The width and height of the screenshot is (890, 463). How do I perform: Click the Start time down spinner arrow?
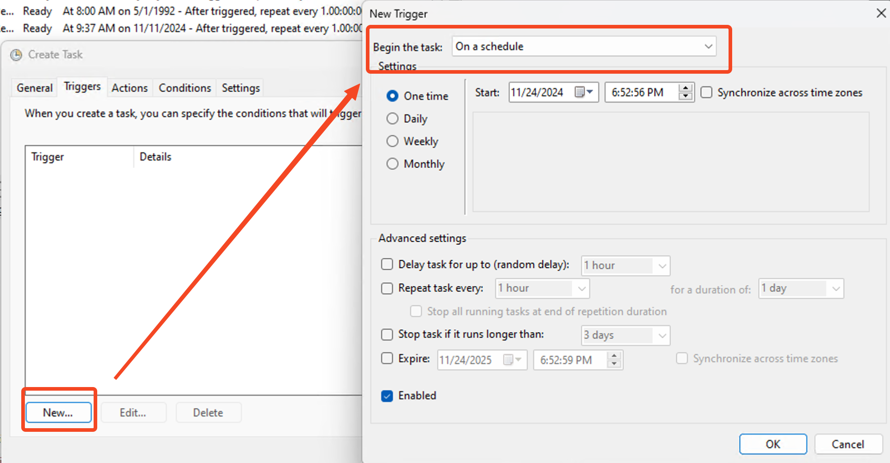pos(686,96)
